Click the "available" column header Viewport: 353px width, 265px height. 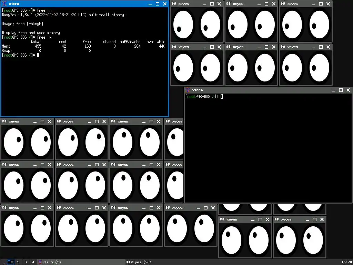tap(156, 42)
